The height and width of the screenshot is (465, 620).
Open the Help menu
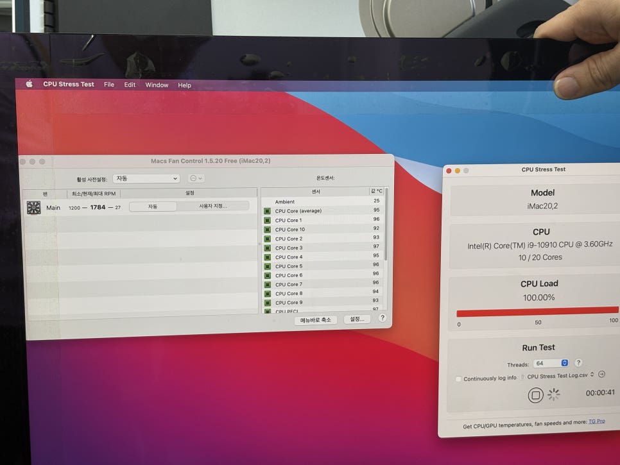[x=184, y=85]
